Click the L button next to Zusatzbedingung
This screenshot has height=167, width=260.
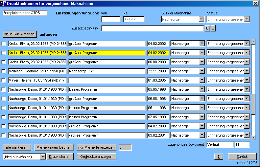(213, 28)
